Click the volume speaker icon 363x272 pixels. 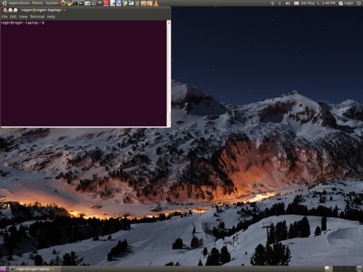click(287, 3)
